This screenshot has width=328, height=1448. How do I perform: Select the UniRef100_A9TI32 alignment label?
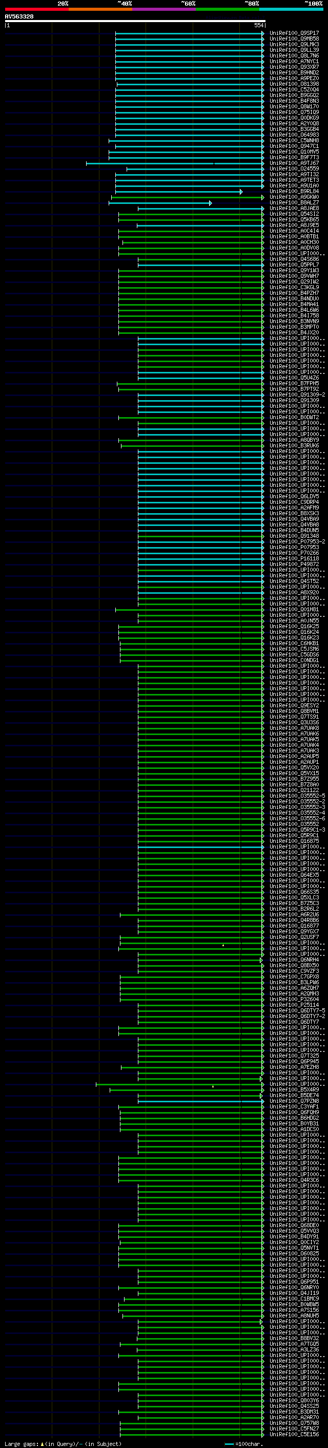click(294, 174)
